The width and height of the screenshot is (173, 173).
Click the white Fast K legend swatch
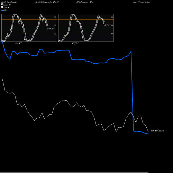click(2, 7)
